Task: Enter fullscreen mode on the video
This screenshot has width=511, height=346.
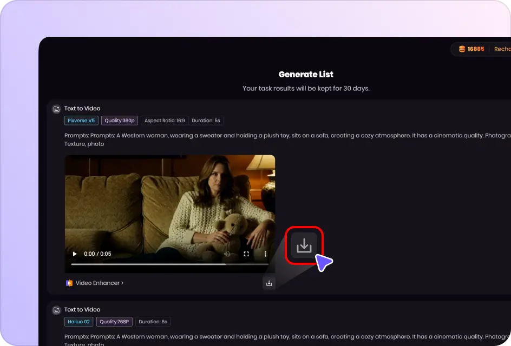Action: [246, 254]
